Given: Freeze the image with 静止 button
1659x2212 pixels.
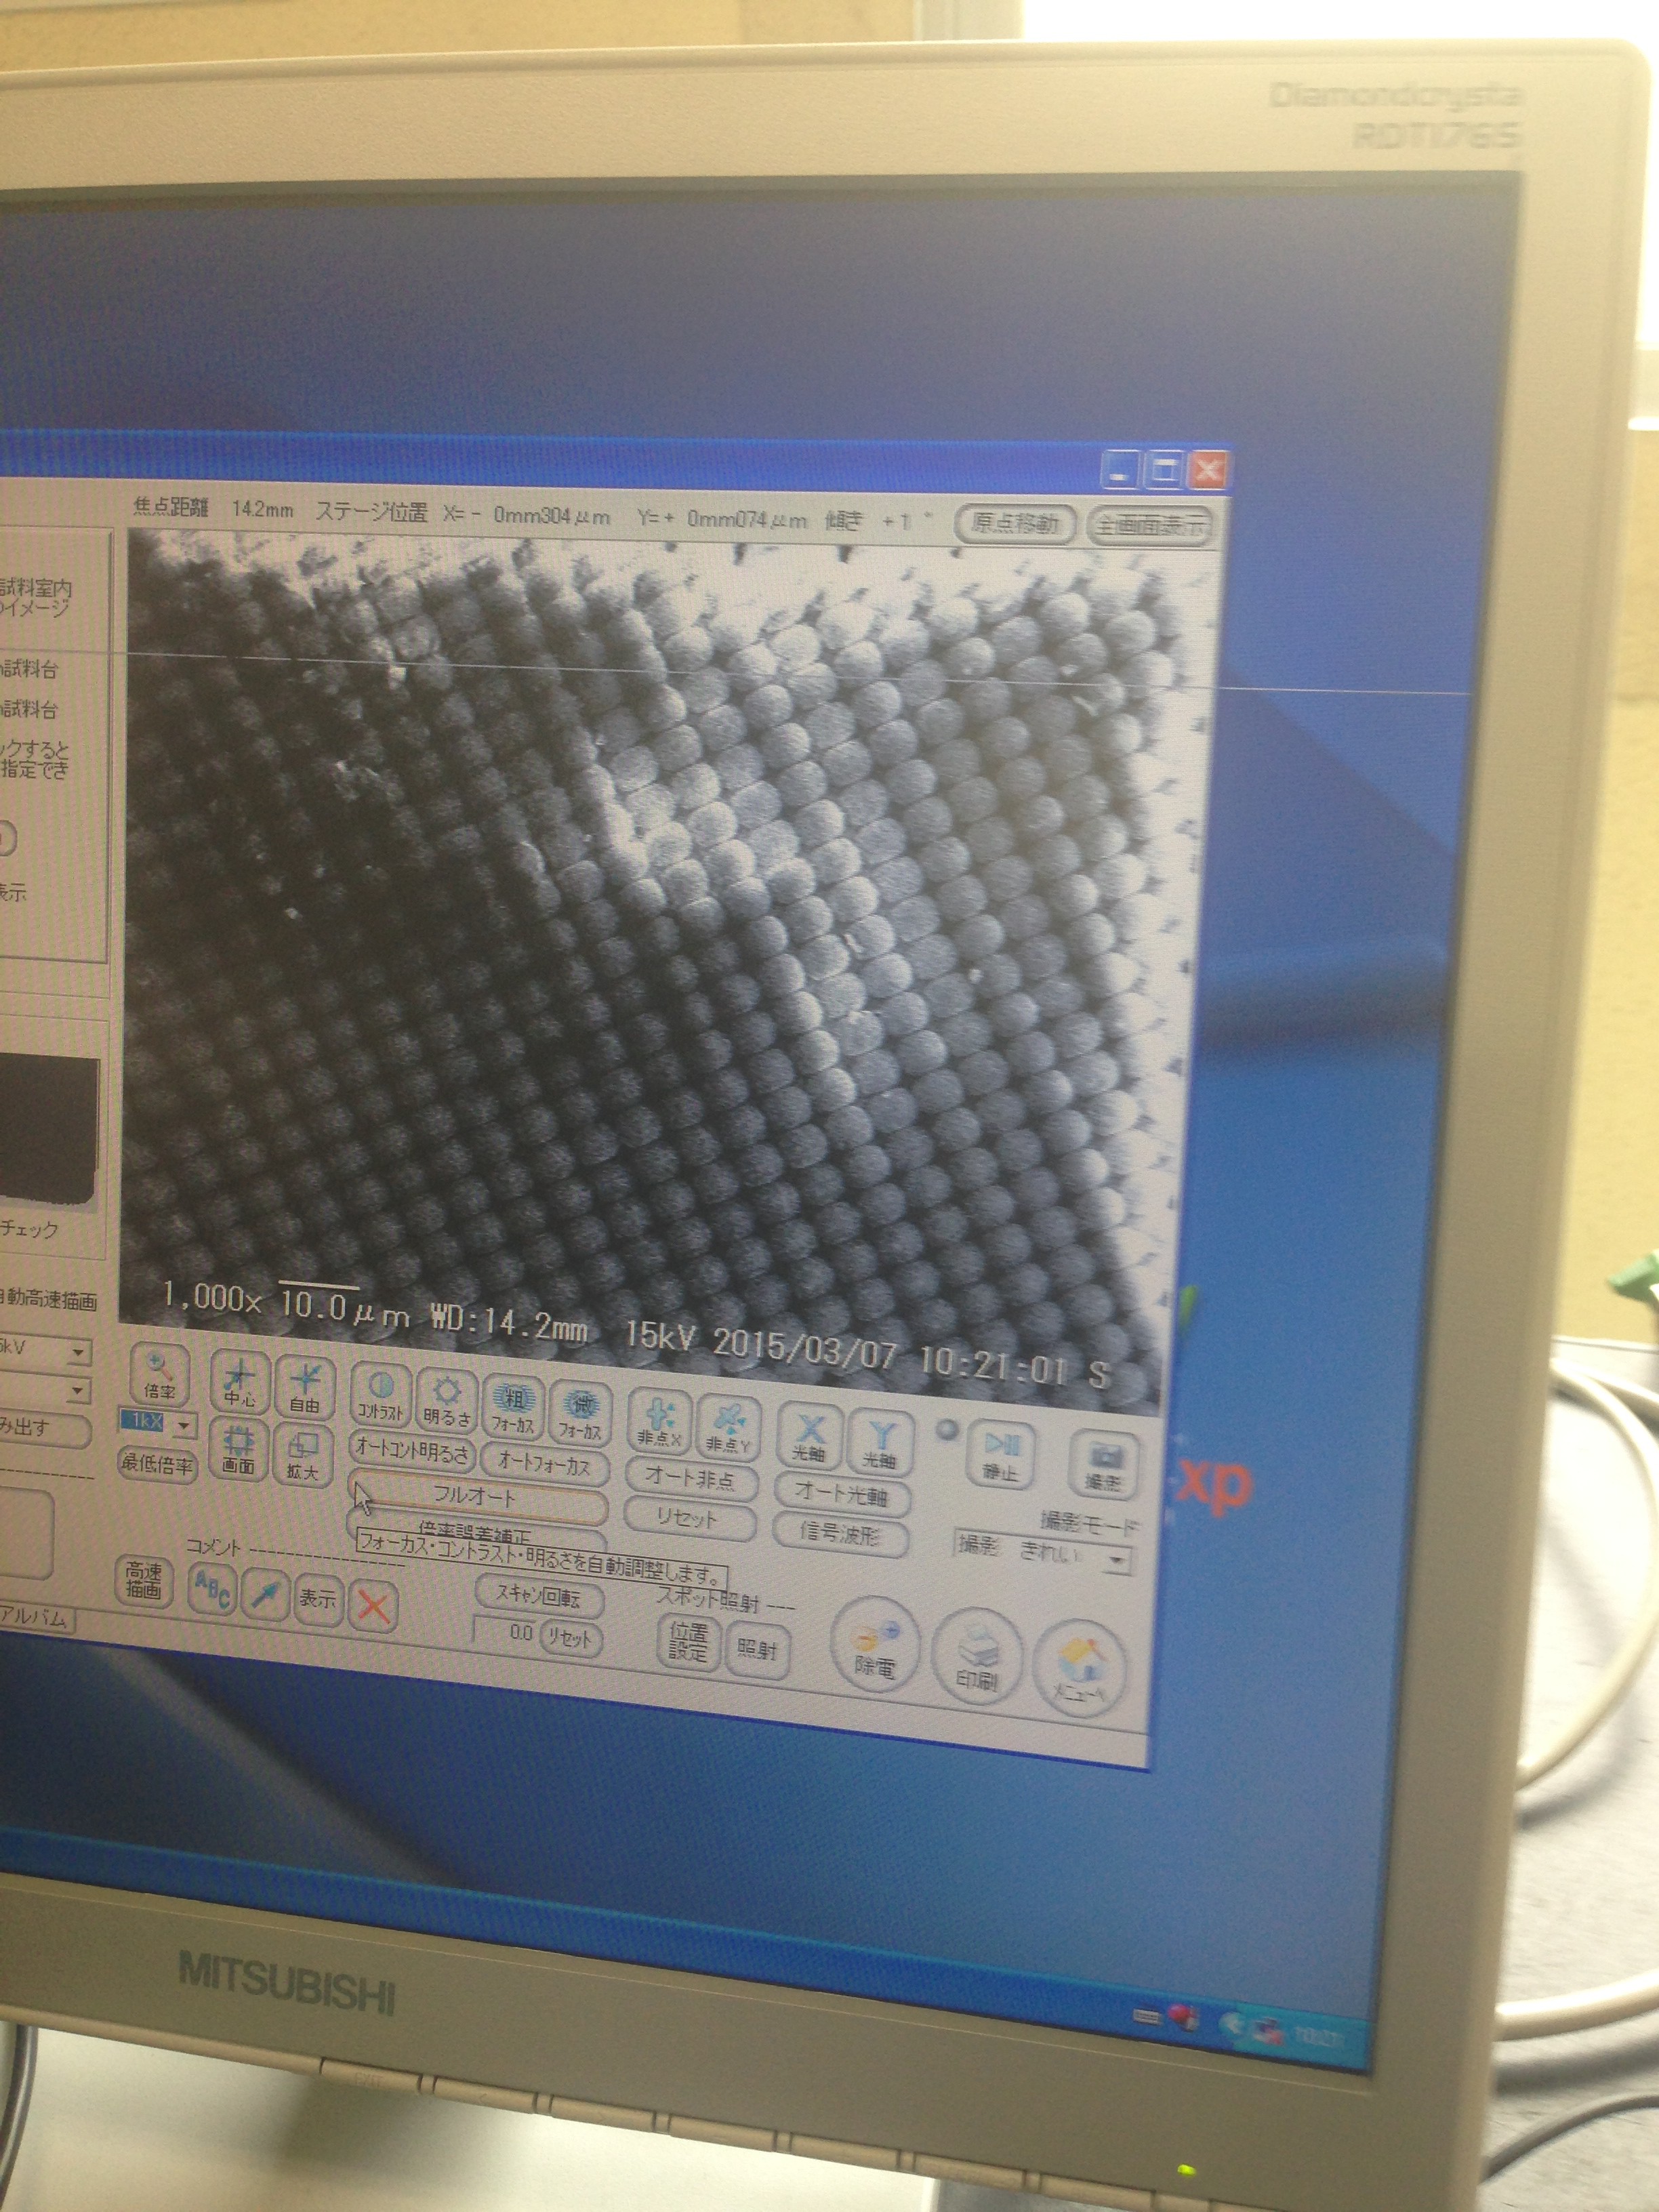Looking at the screenshot, I should coord(1001,1456).
